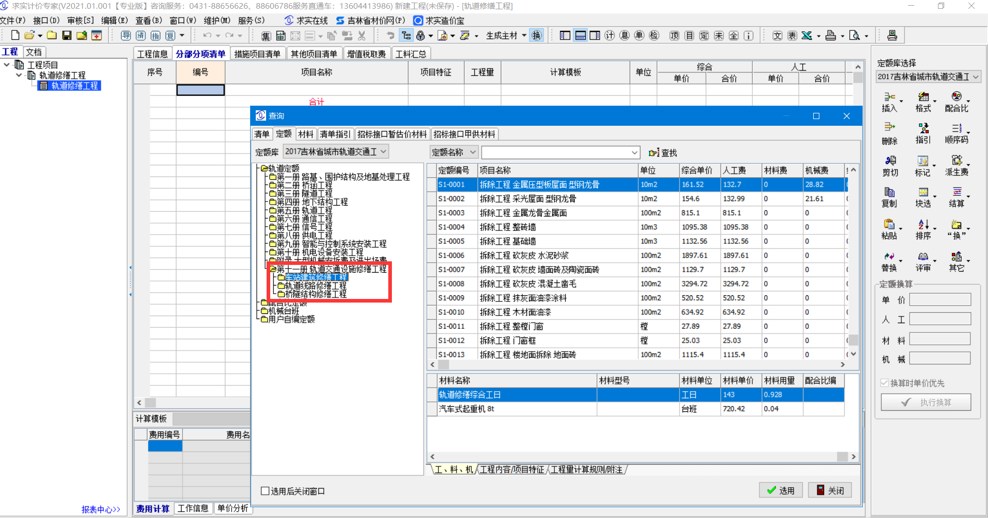This screenshot has width=988, height=518.
Task: Click the 报表中心>> link
Action: click(101, 509)
